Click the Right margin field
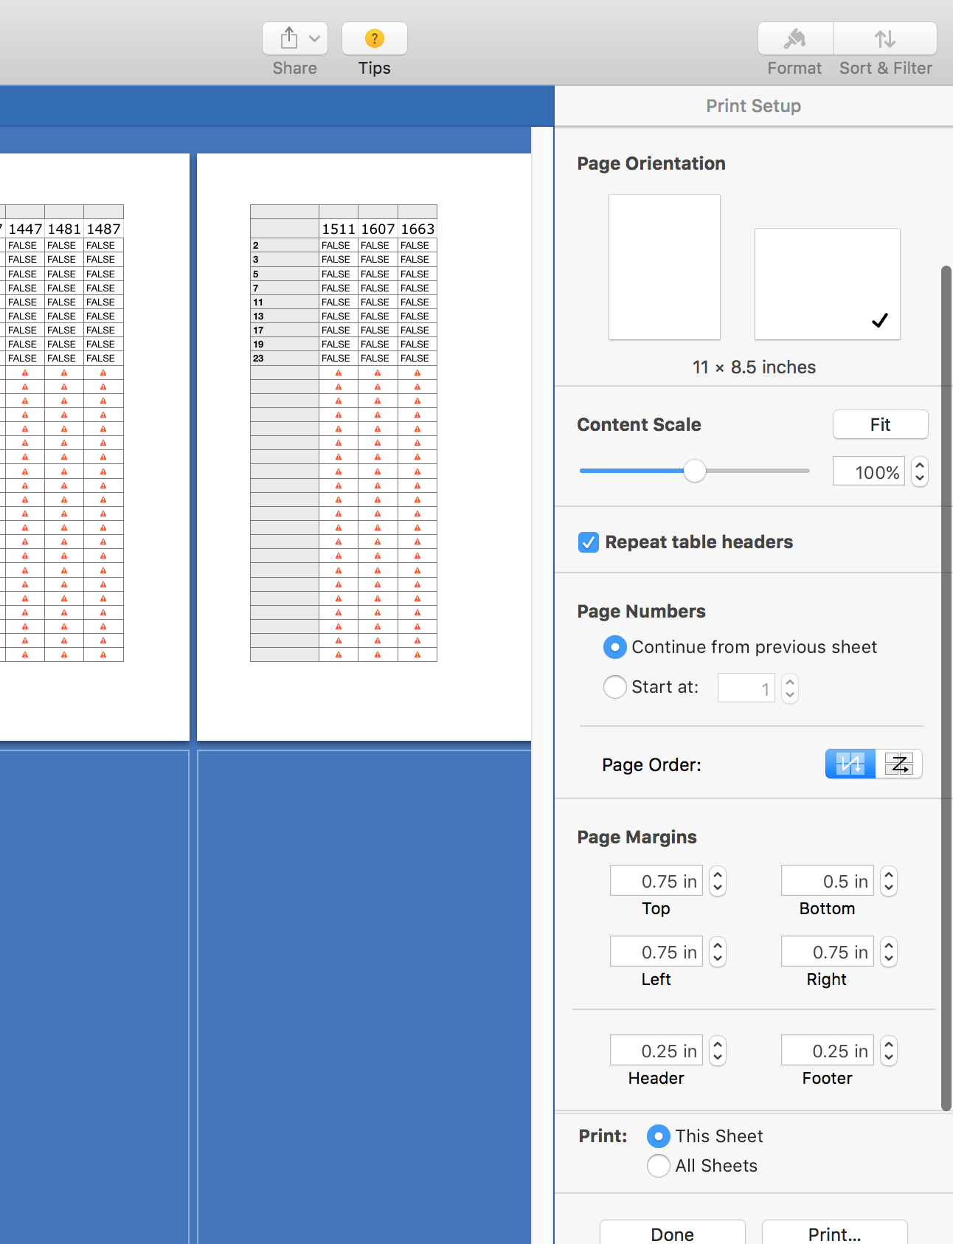The width and height of the screenshot is (953, 1244). pos(828,951)
